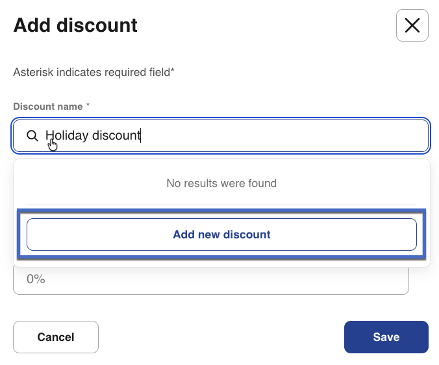439x365 pixels.
Task: Click the 0% percentage input field
Action: (x=210, y=279)
